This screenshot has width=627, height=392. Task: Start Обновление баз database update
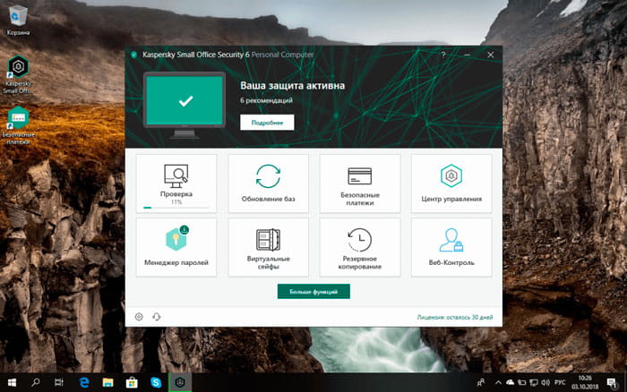(269, 183)
